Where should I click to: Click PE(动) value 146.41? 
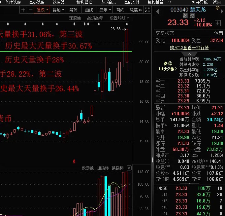[x=216, y=161]
